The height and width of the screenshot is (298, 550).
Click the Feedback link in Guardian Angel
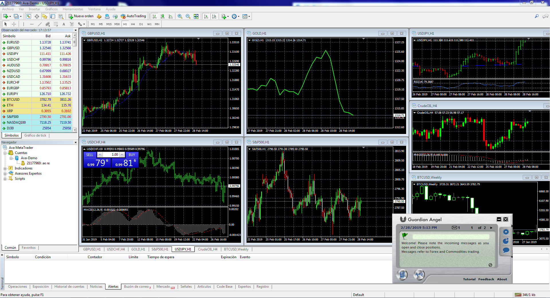click(486, 279)
